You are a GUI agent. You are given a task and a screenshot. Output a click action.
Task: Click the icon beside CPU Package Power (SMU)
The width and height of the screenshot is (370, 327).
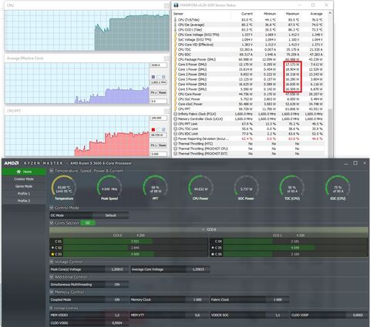coord(175,59)
